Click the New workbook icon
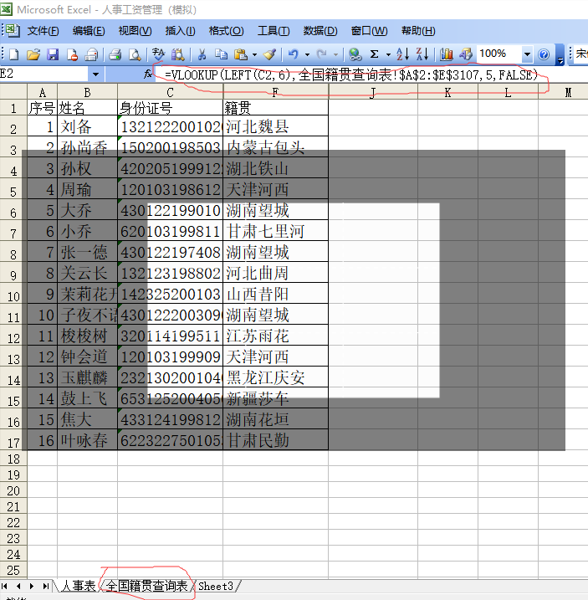 pos(13,54)
